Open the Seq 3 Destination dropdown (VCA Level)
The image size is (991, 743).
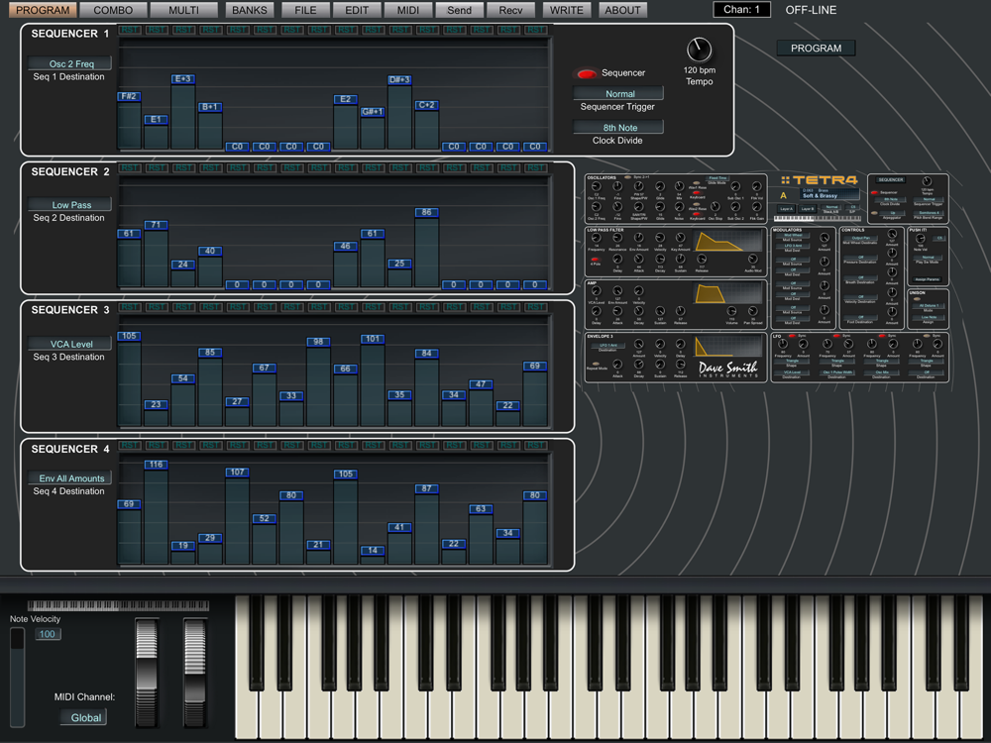[70, 344]
